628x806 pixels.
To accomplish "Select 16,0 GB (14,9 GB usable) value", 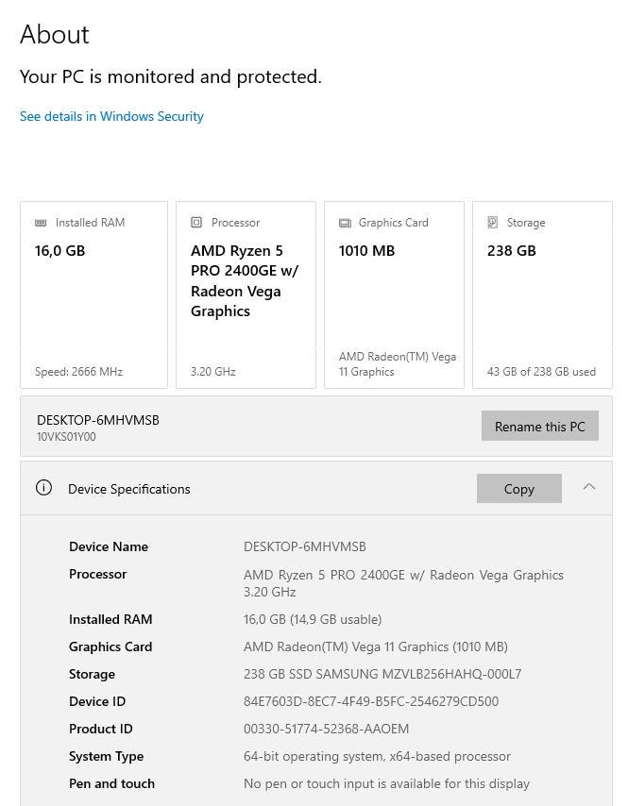I will coord(313,619).
